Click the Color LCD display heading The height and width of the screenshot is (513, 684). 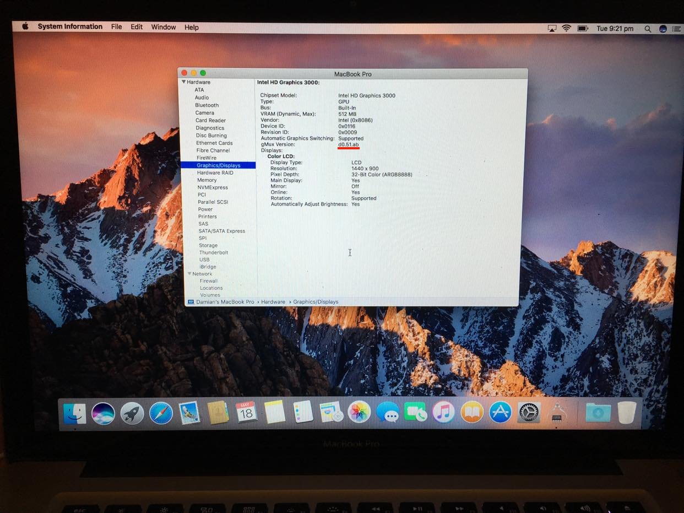point(281,156)
